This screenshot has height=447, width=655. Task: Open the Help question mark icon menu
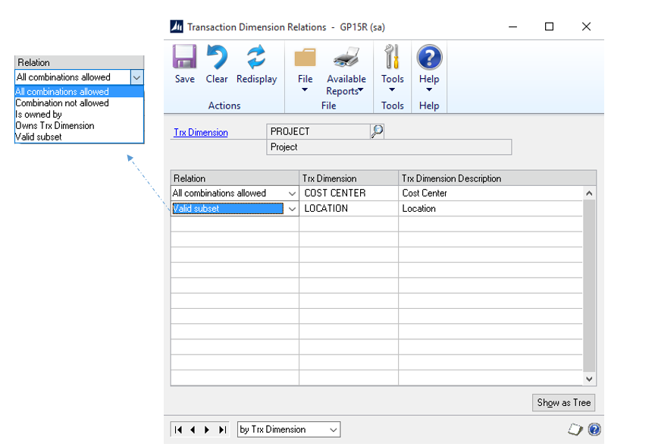(x=429, y=57)
